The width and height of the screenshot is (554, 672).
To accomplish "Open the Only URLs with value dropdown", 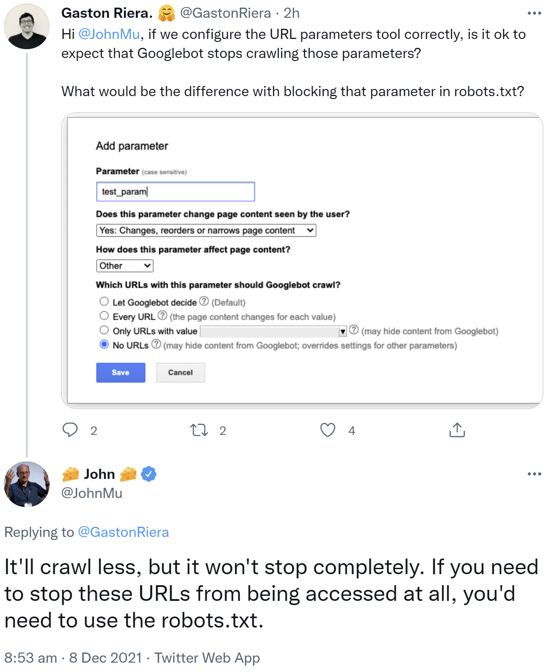I will 343,331.
